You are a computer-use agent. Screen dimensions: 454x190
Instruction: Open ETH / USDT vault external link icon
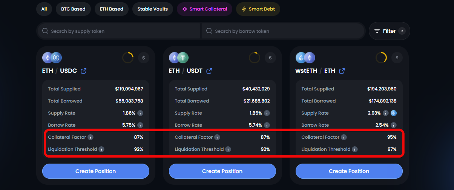(x=209, y=71)
